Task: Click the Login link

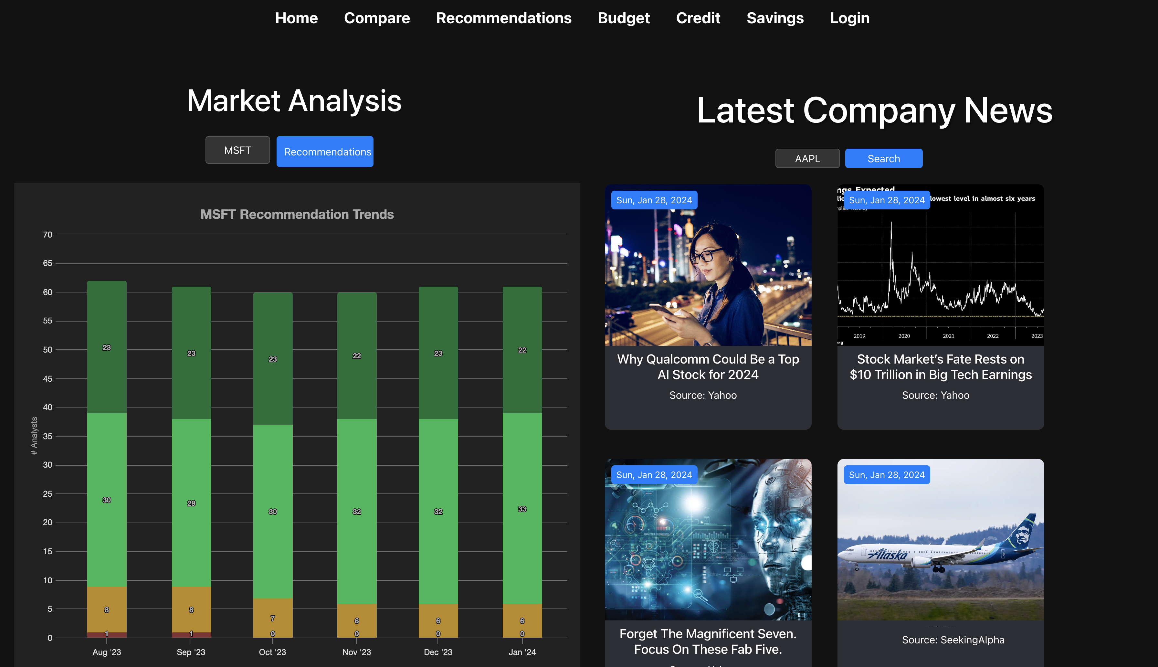Action: pos(849,18)
